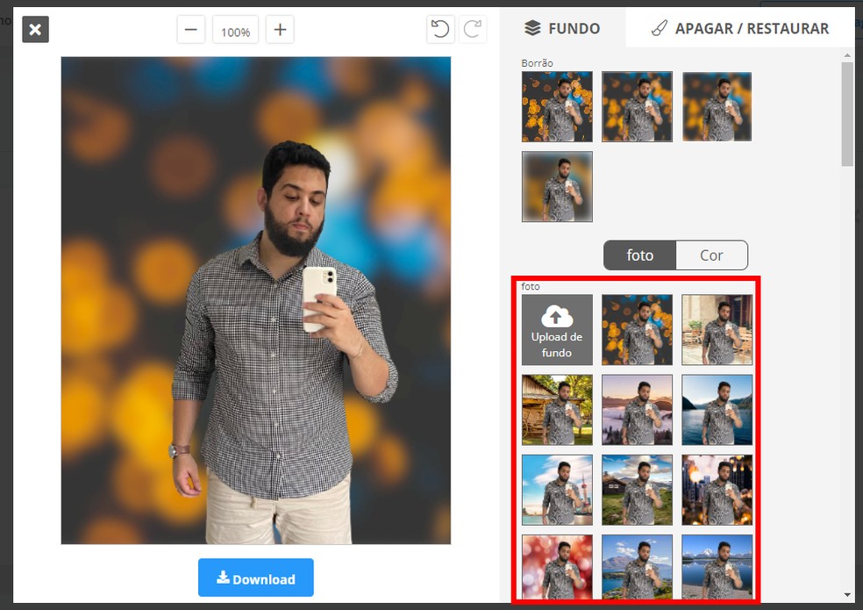Switch background mode to Cor
863x610 pixels.
click(711, 255)
